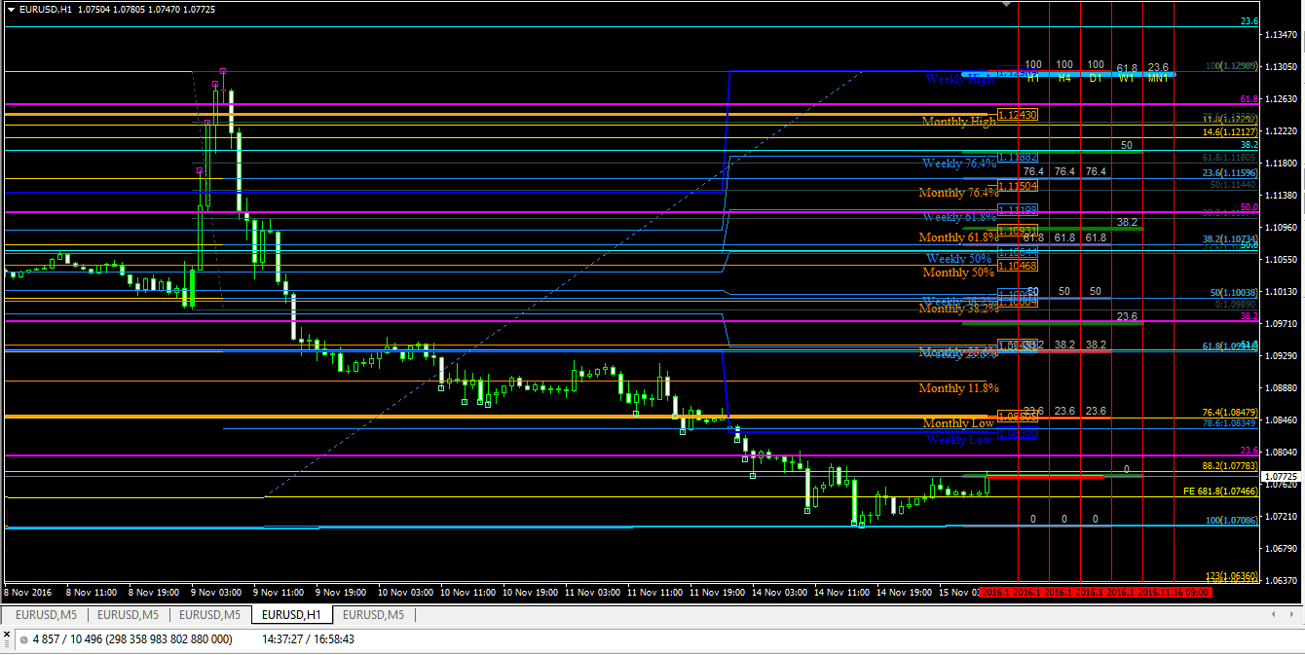Select the Weekly 61.8% label
Image resolution: width=1305 pixels, height=655 pixels.
point(959,217)
